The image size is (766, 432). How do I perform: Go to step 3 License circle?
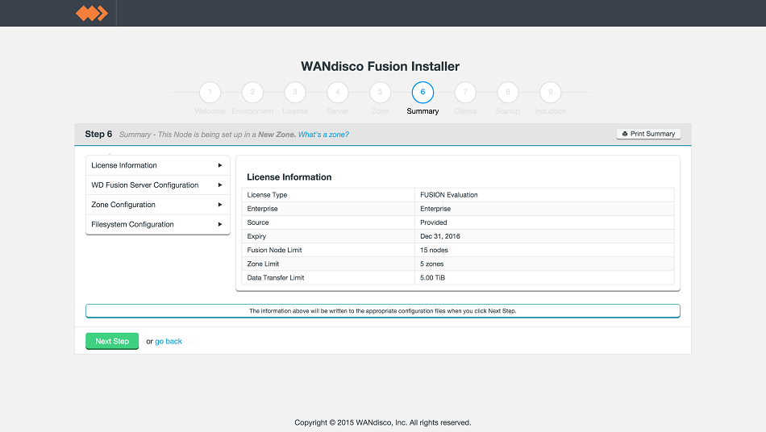(295, 92)
